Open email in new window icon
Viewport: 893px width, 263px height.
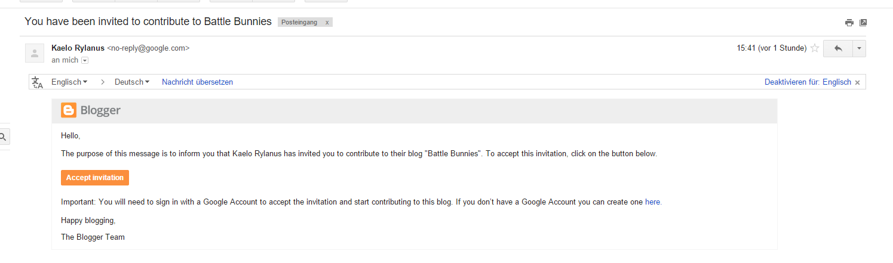[x=863, y=23]
